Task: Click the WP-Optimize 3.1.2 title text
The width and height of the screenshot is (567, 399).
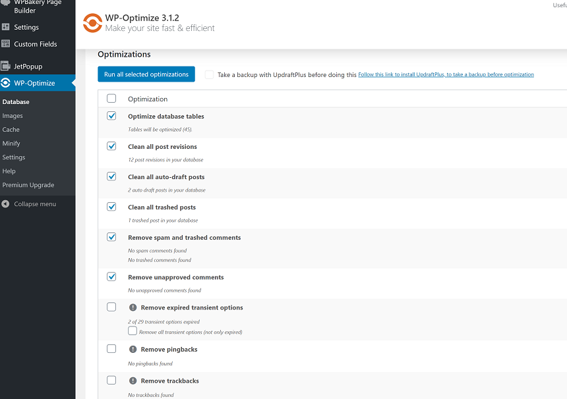Action: pyautogui.click(x=142, y=18)
